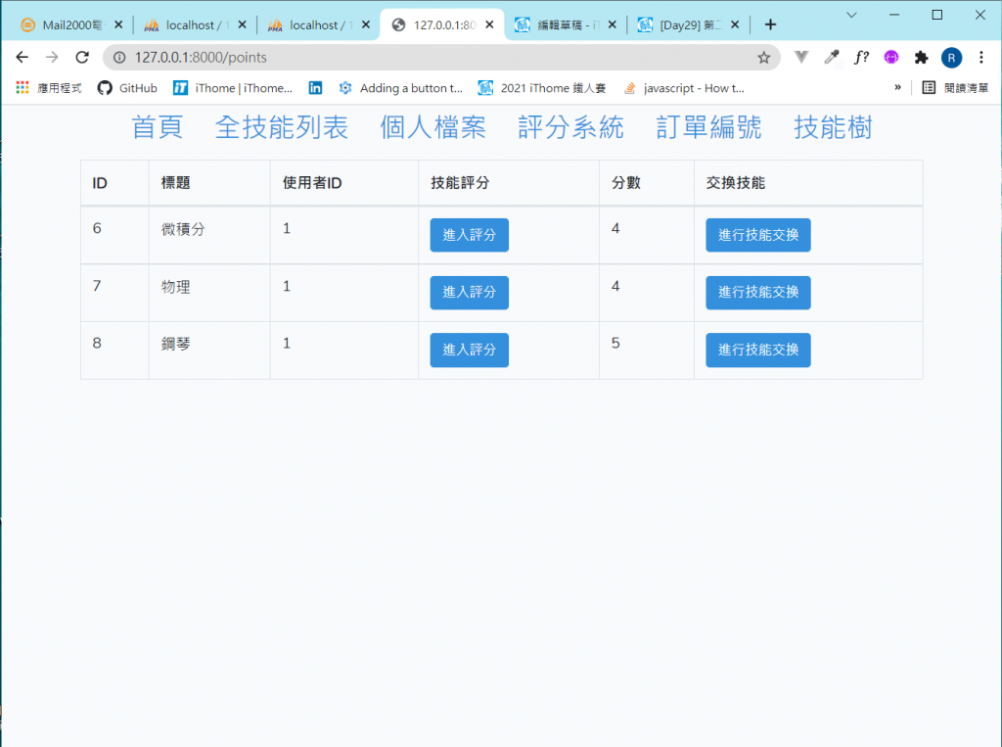Click the 物理 title cell
Viewport: 1002px width, 747px height.
(209, 293)
